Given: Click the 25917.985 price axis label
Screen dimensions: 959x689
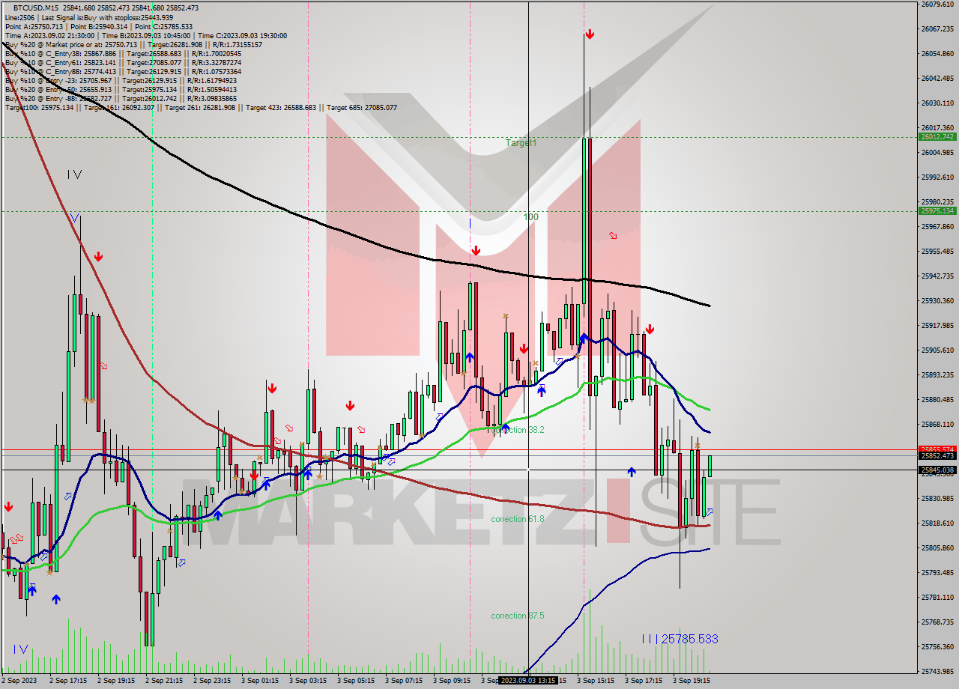Looking at the screenshot, I should pos(937,326).
